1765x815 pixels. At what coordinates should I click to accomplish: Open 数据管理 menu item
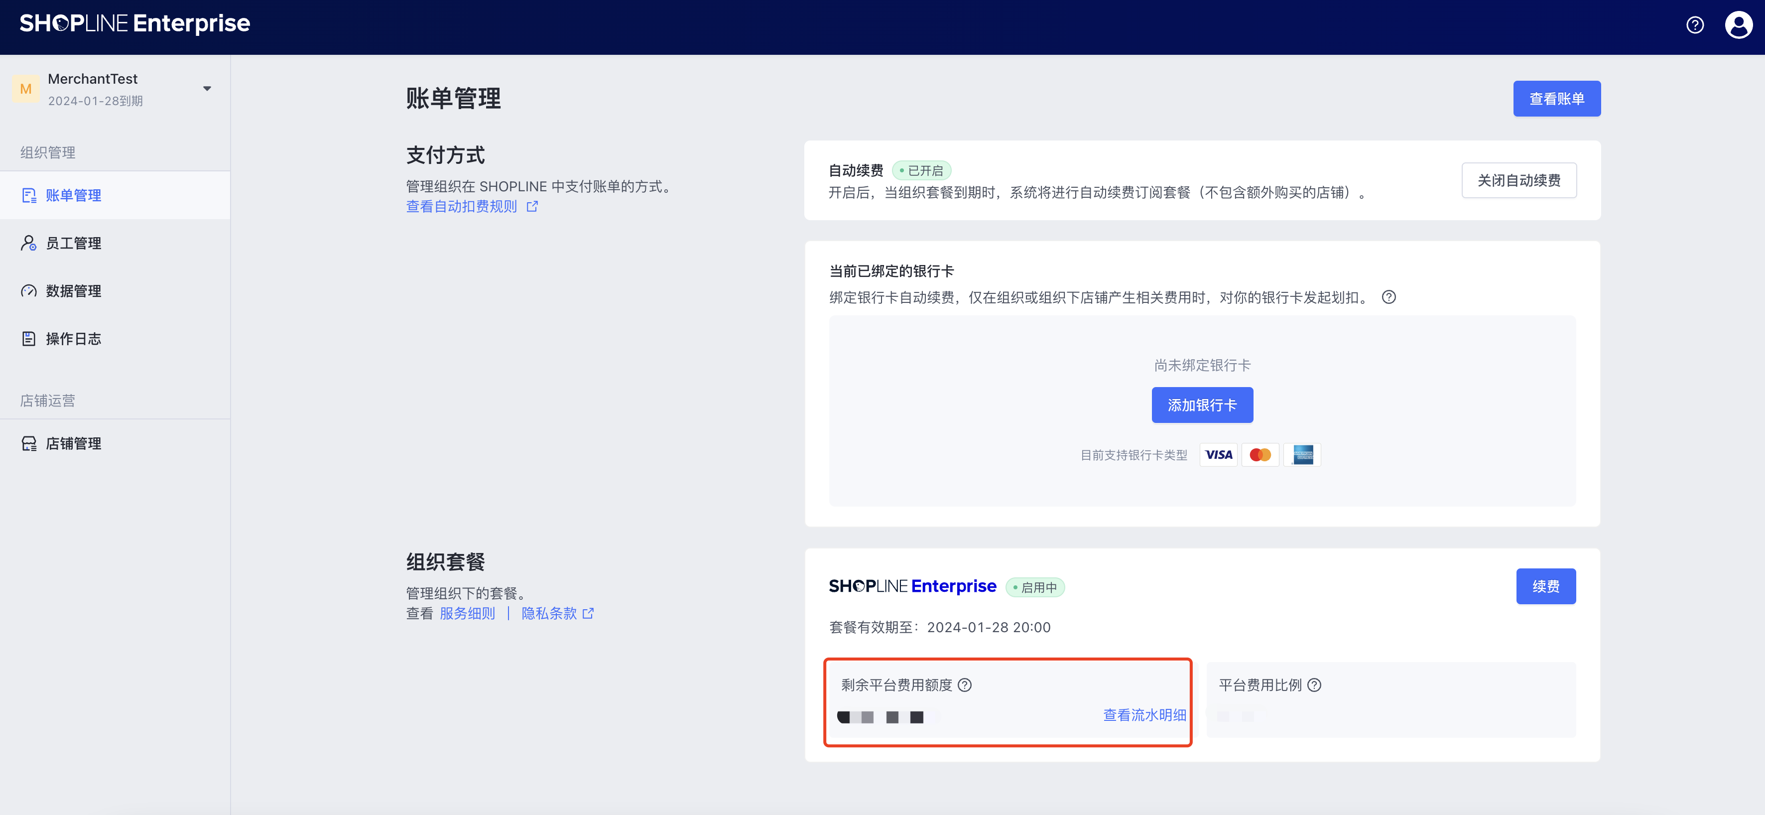(x=115, y=291)
